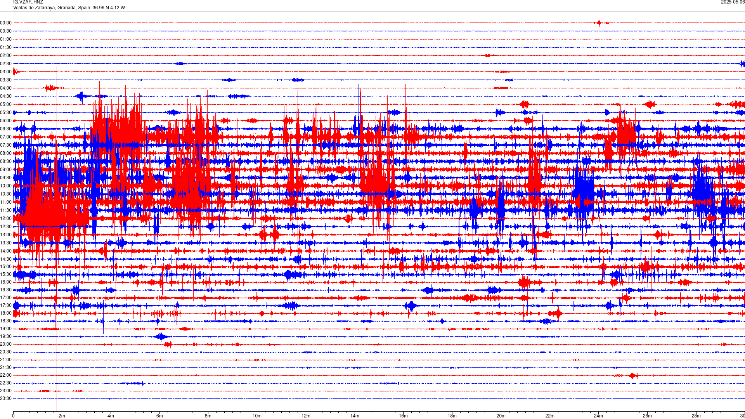Viewport: 745px width, 419px height.
Task: Select the 20:00 time row label
Action: click(6, 344)
